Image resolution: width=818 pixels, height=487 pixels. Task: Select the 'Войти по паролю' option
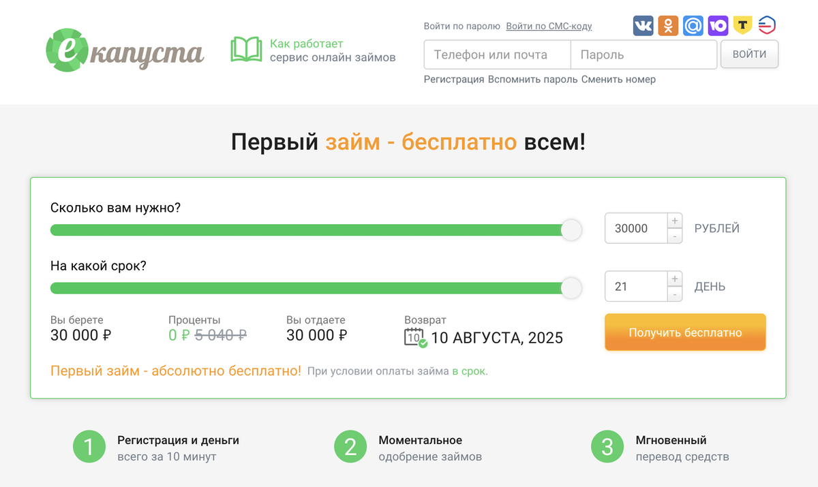(x=461, y=25)
